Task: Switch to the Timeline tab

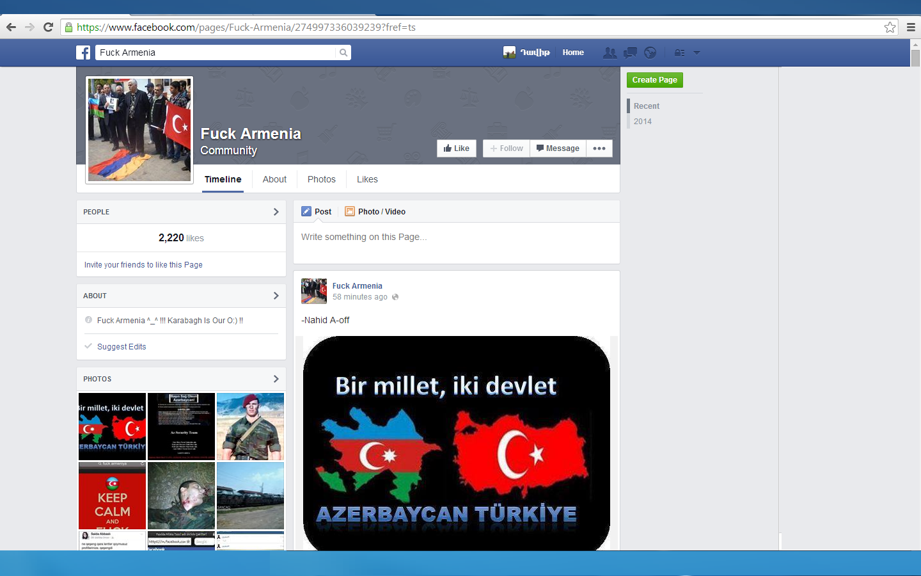Action: 223,179
